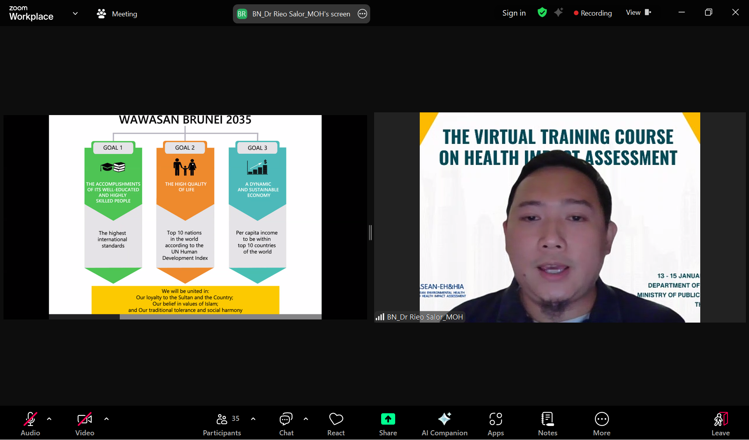Leave the meeting
The height and width of the screenshot is (440, 749).
pyautogui.click(x=720, y=424)
